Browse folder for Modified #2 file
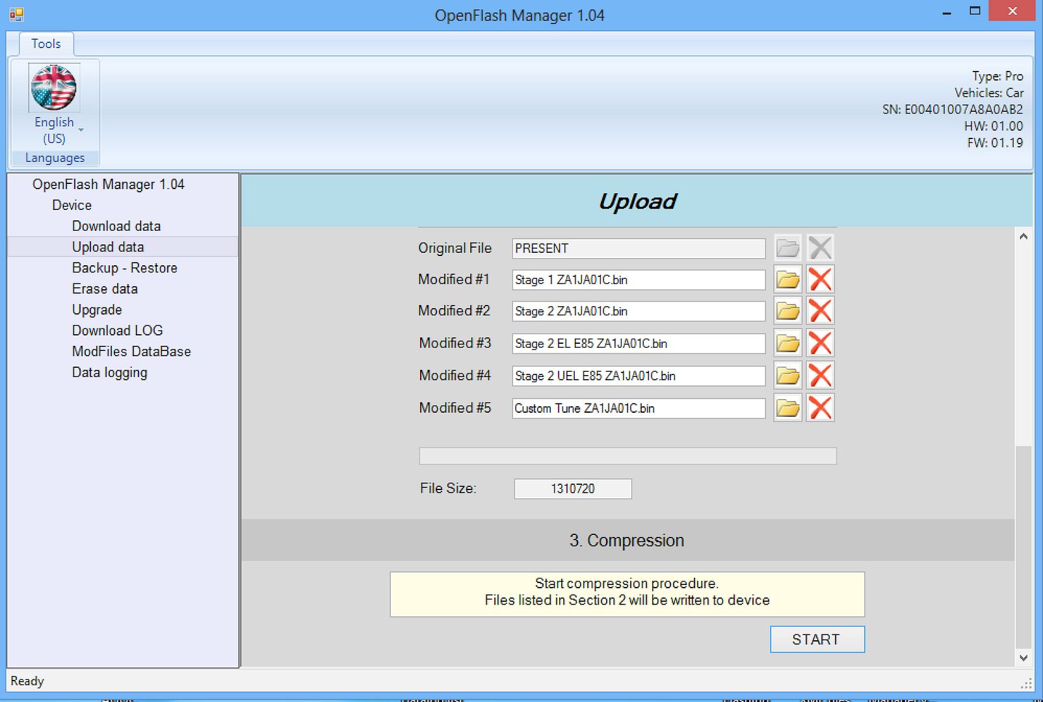 [x=787, y=311]
